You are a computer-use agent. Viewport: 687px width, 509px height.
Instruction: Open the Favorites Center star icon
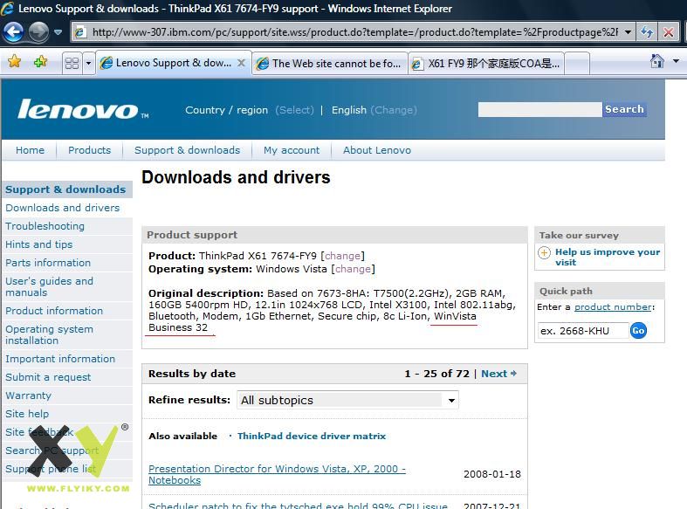pos(15,62)
